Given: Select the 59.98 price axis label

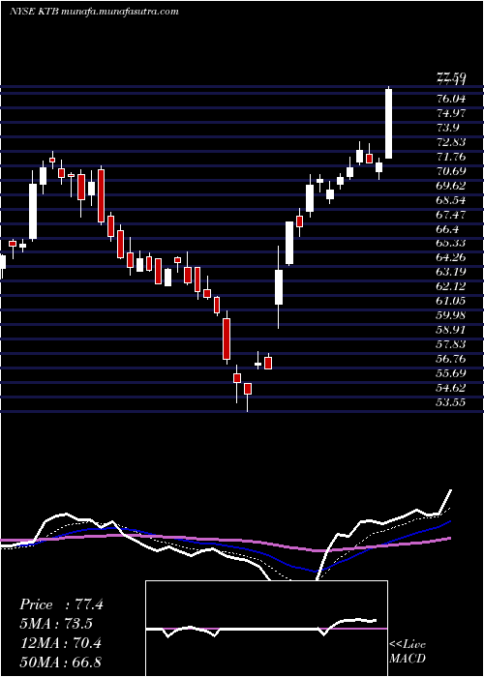Looking at the screenshot, I should (x=451, y=315).
